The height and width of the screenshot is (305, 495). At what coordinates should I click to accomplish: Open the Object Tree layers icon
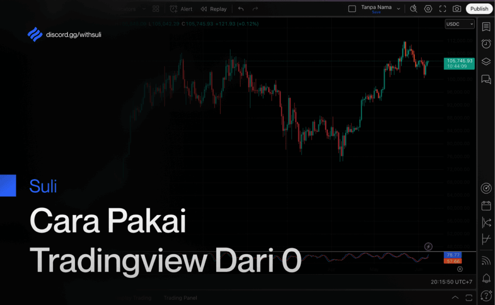pyautogui.click(x=486, y=61)
